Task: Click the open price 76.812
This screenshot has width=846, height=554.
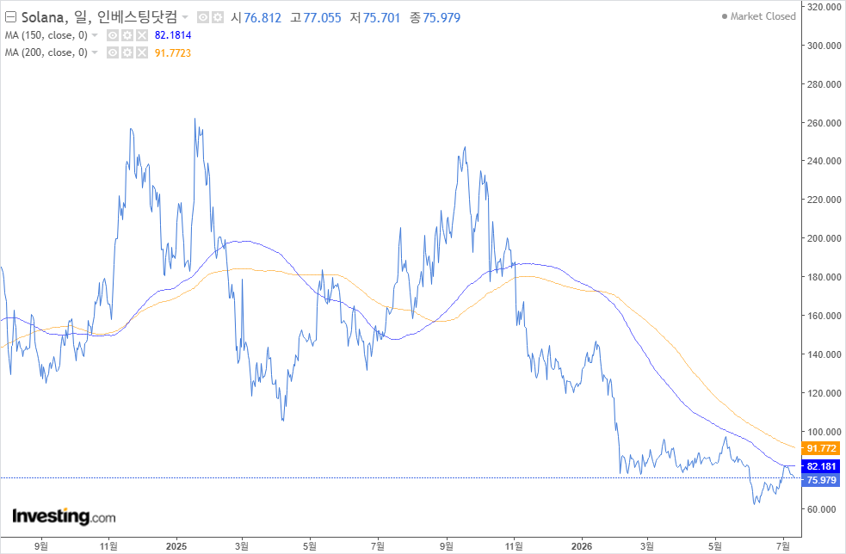Action: click(262, 18)
